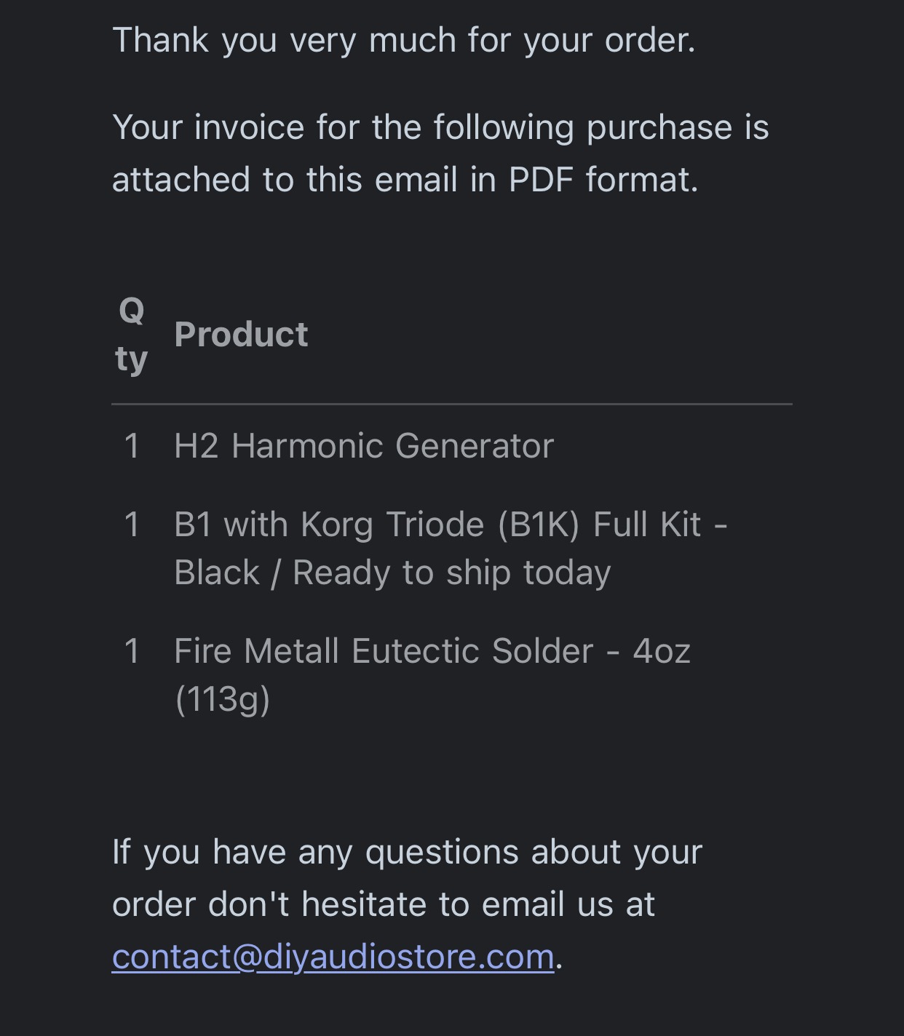Click the '4oz' text in solder row
904x1036 pixels.
pyautogui.click(x=662, y=651)
